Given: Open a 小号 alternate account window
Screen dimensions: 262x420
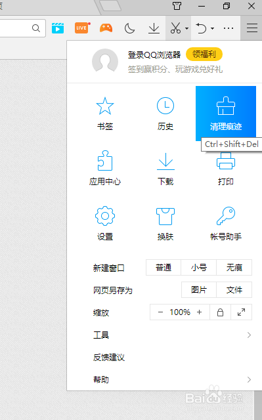Looking at the screenshot, I should [x=198, y=267].
